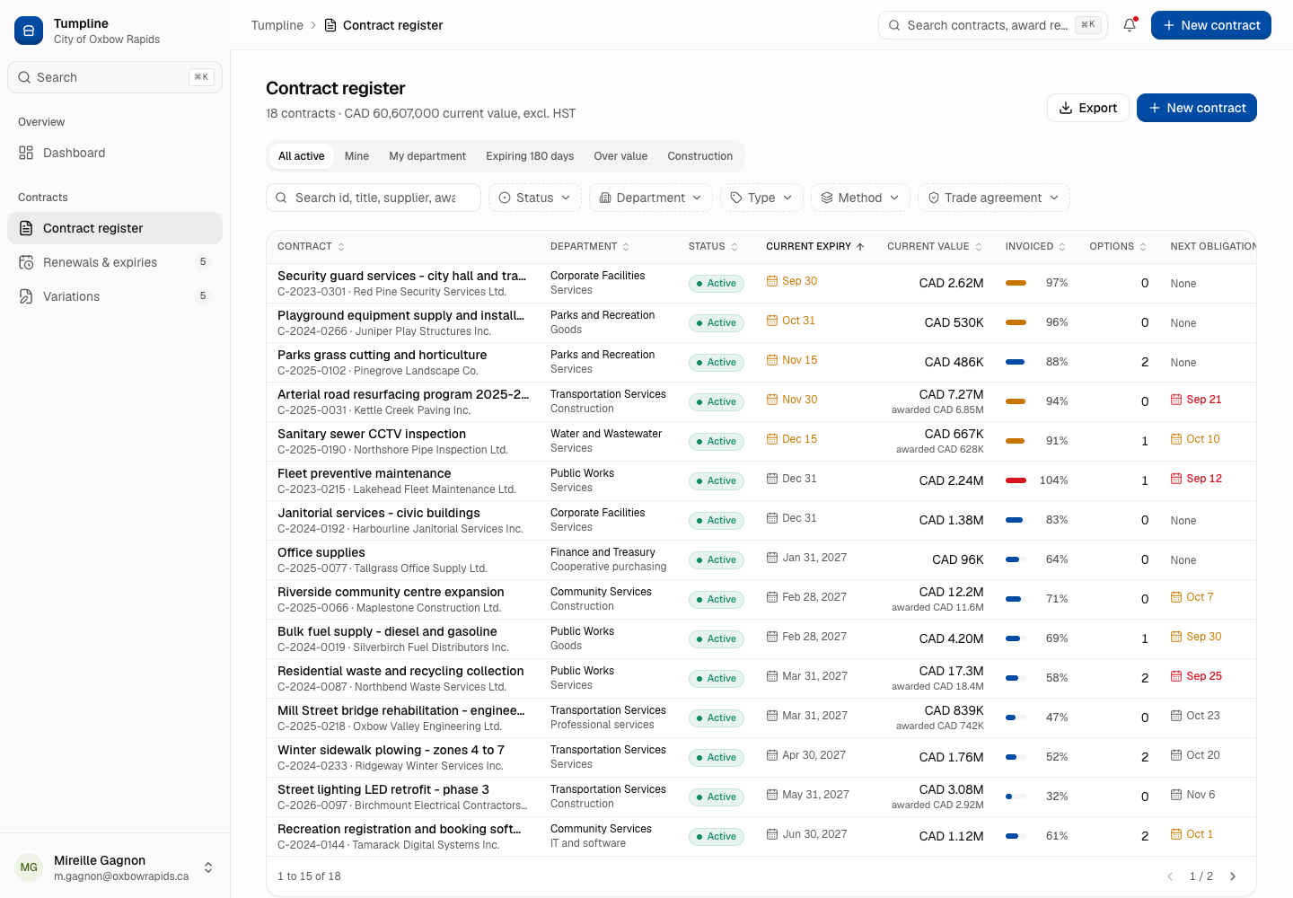Click the 32% invoiced bar for Street lighting
Viewport: 1293px width, 898px height.
coord(1016,797)
